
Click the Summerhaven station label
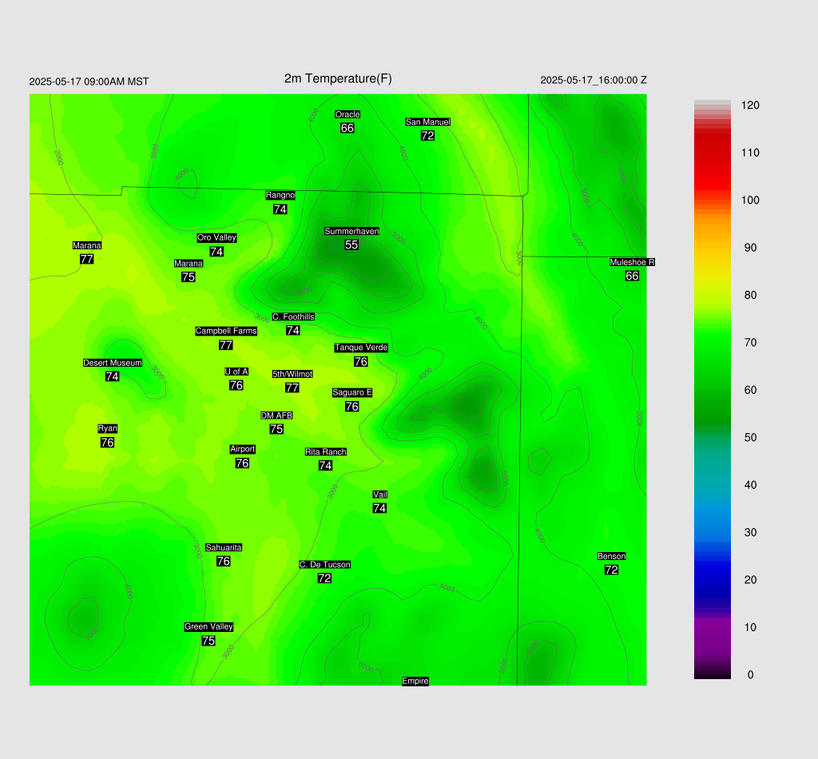point(351,231)
